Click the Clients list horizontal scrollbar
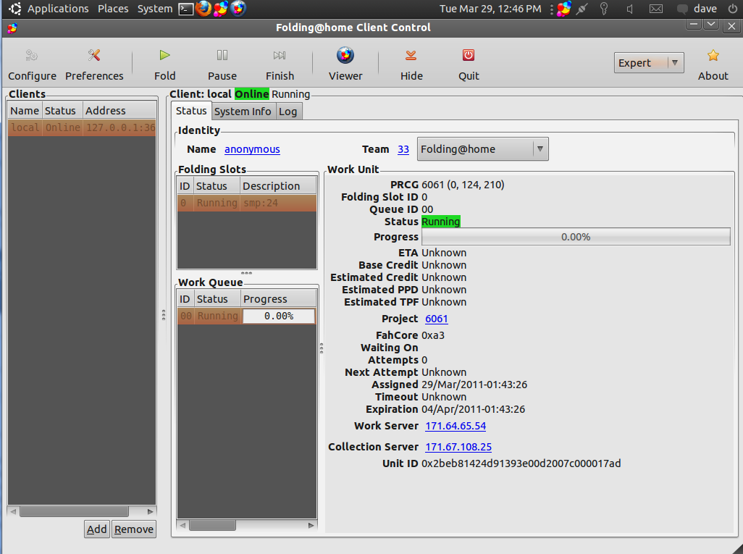 82,512
